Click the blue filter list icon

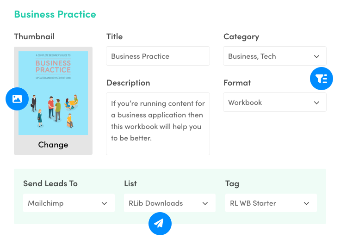321,79
